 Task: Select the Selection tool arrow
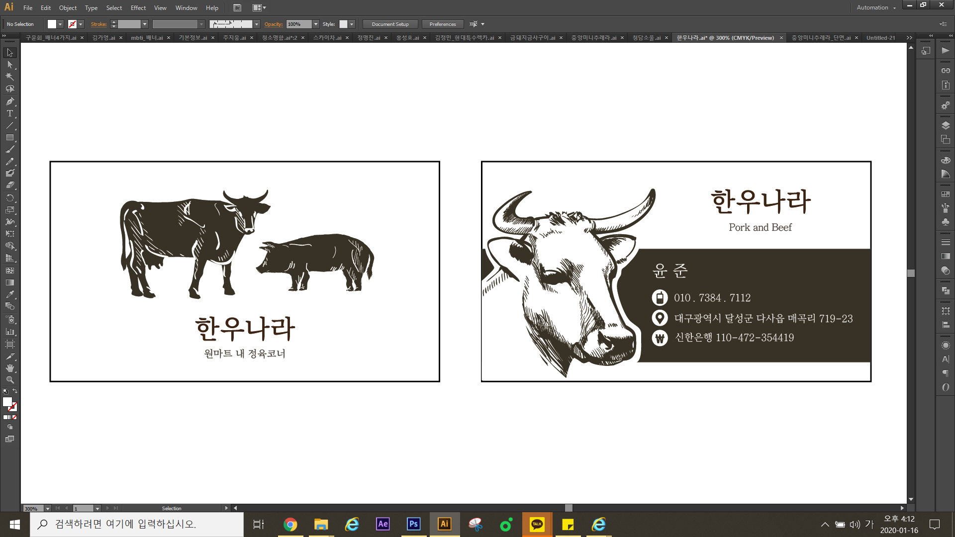tap(10, 53)
